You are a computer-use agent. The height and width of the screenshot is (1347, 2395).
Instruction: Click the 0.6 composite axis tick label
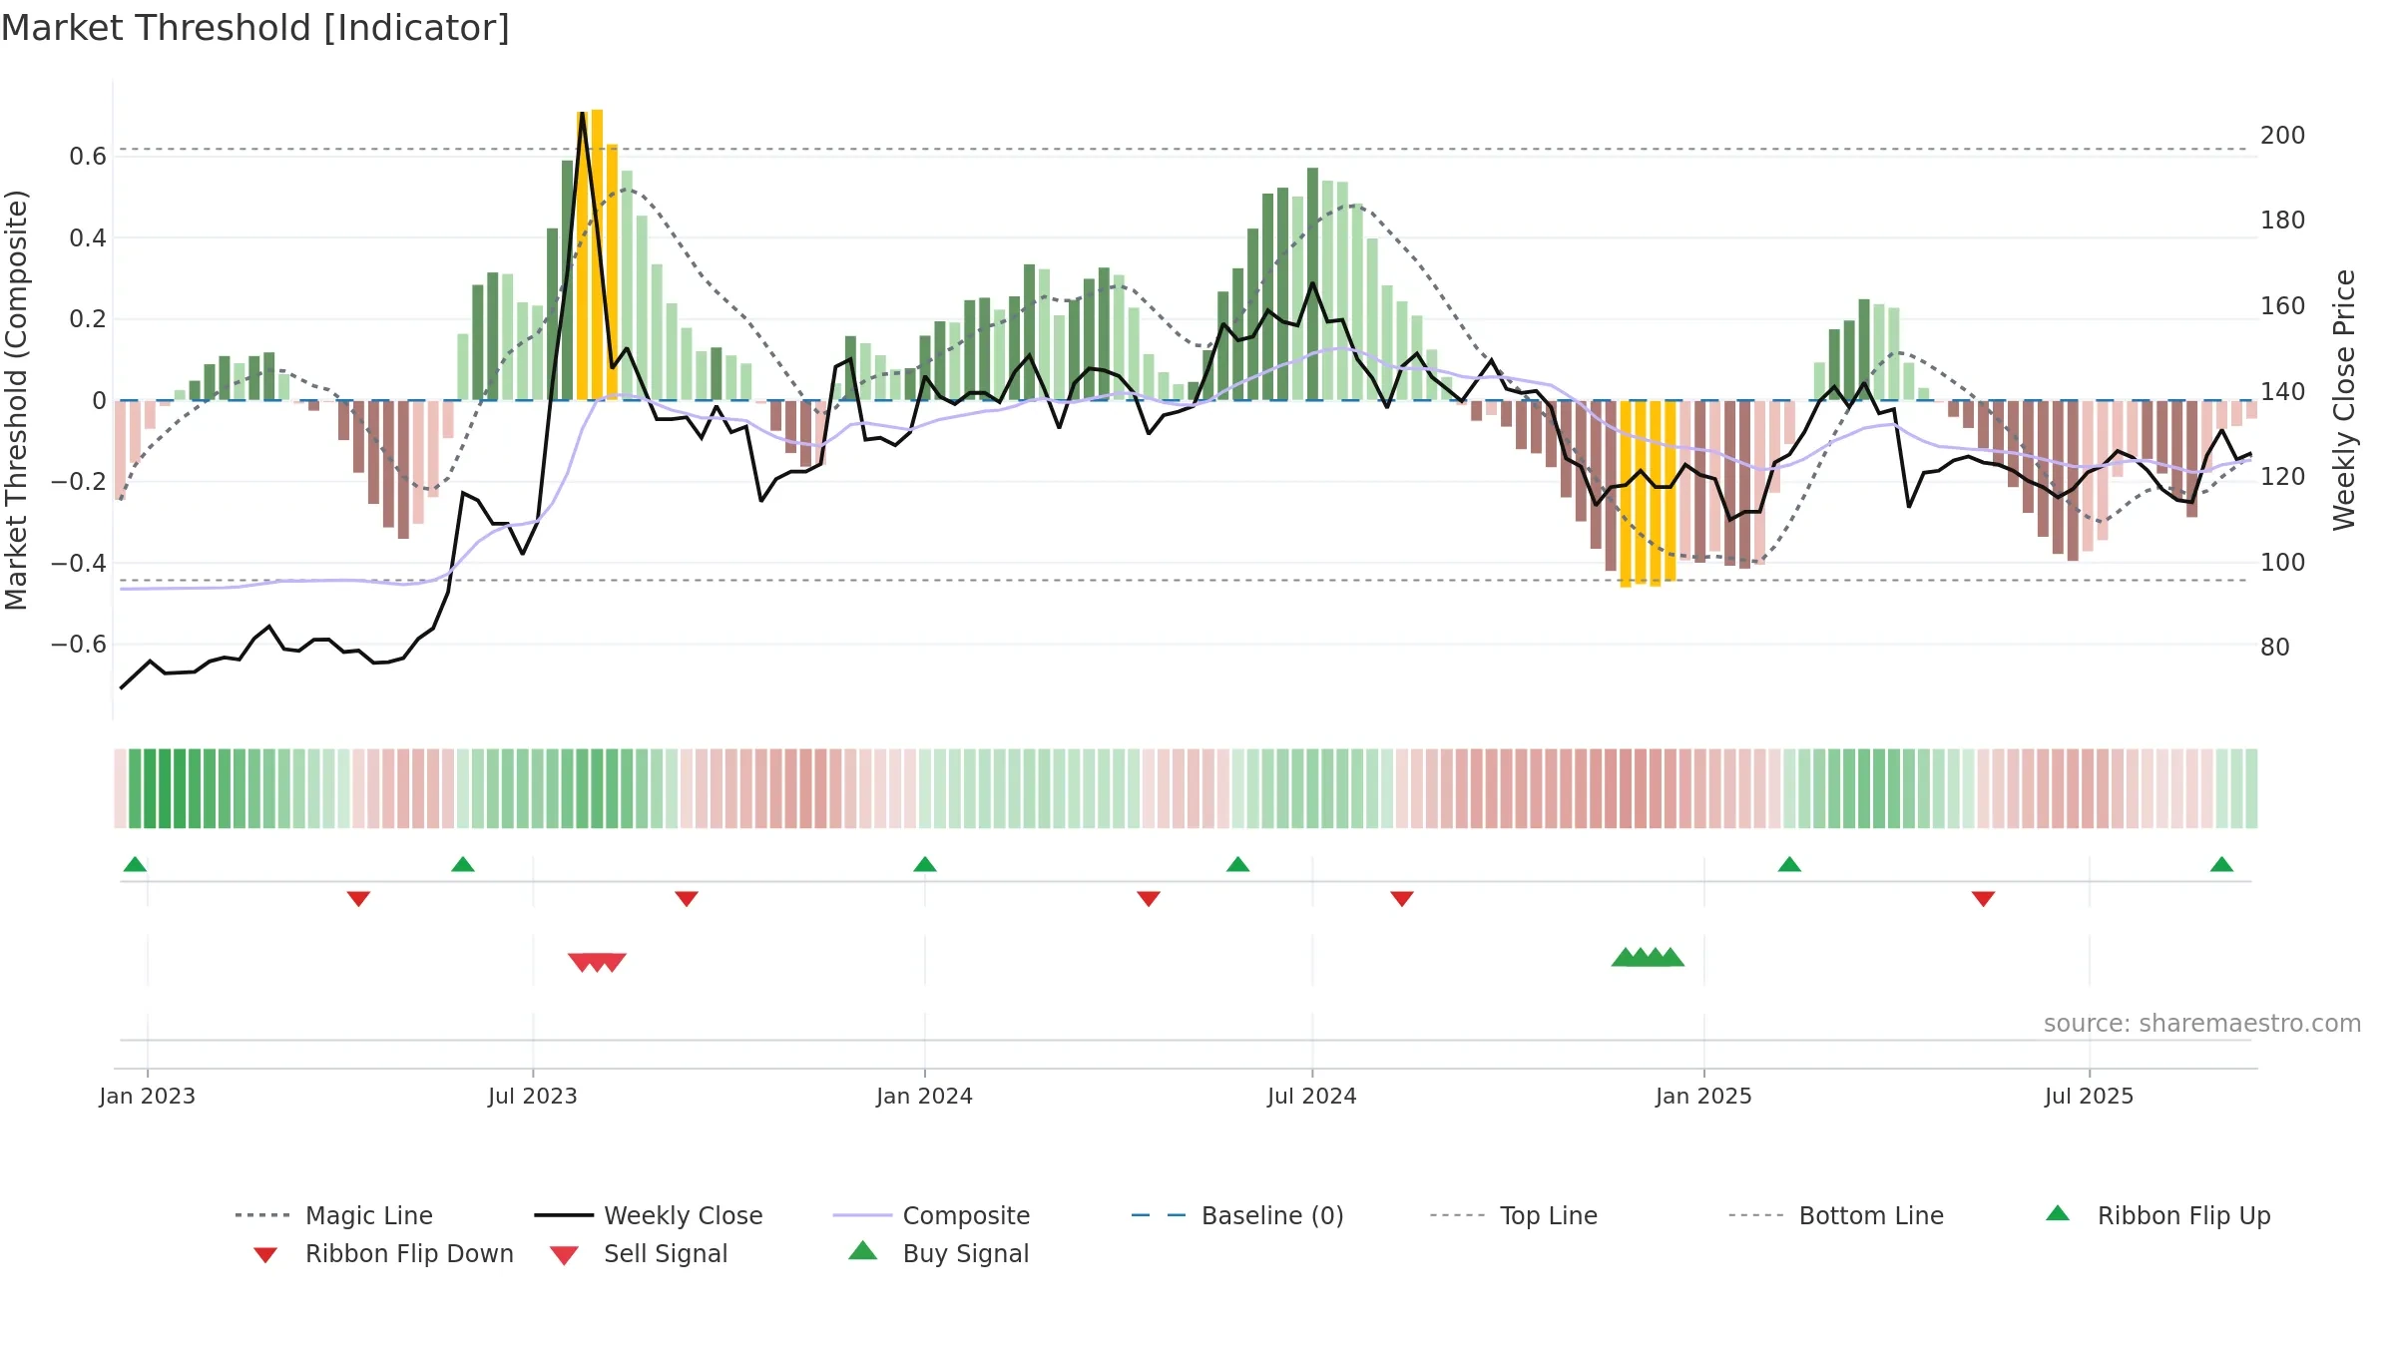tap(88, 157)
